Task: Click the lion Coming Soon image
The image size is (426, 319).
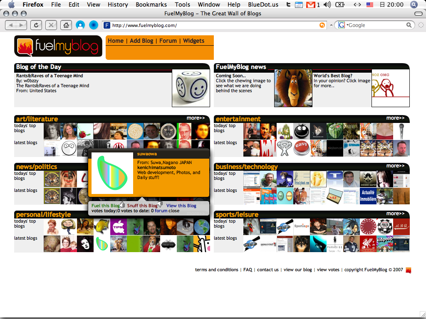Action: pyautogui.click(x=293, y=88)
